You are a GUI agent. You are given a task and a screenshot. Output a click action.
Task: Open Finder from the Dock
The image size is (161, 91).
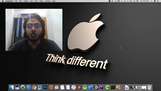(x=12, y=87)
